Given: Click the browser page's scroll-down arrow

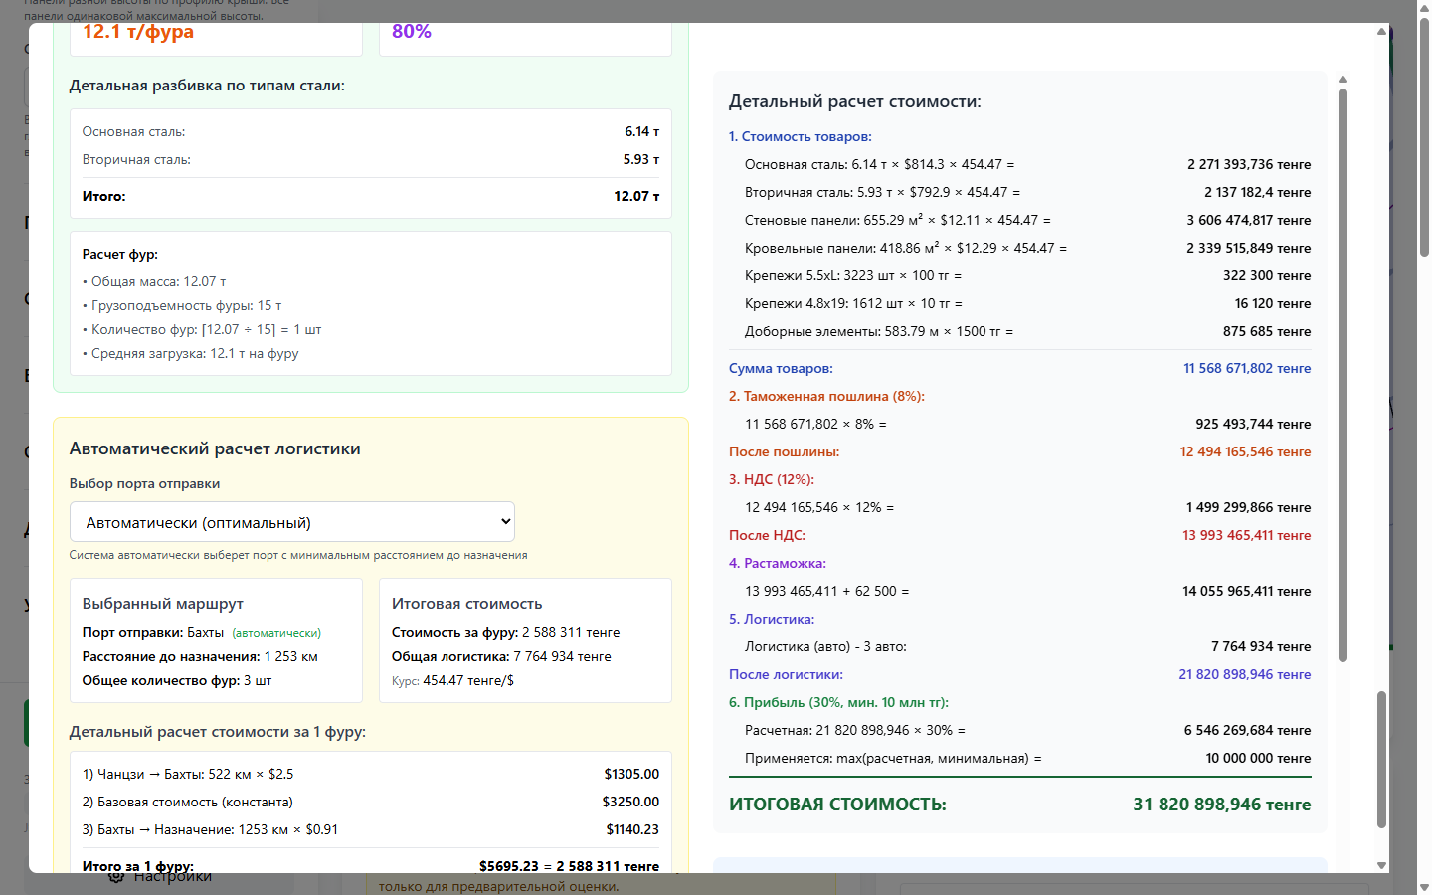Looking at the screenshot, I should [x=1424, y=887].
